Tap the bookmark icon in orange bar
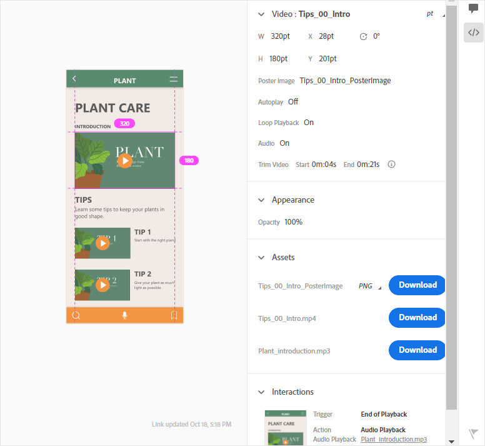485x446 pixels. 174,315
